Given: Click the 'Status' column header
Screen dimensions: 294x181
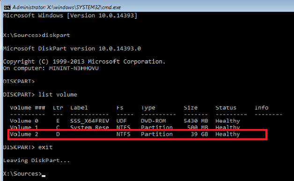Looking at the screenshot, I should pyautogui.click(x=226, y=108).
